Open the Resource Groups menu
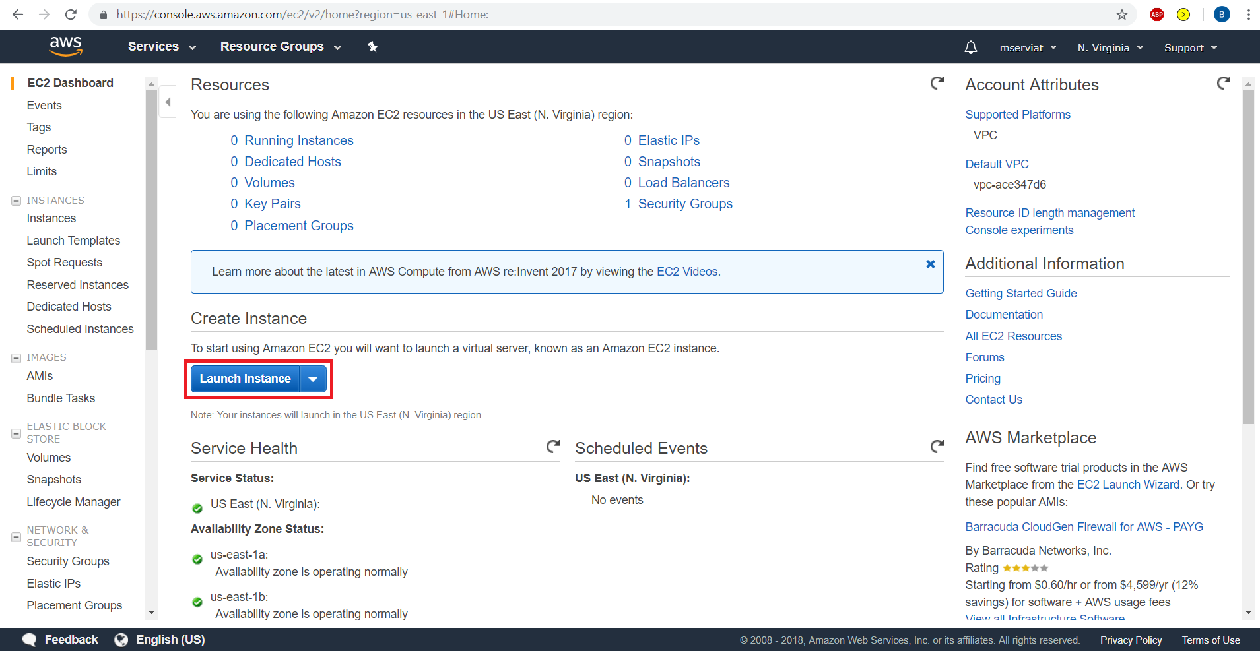Screen dimensions: 1260x651 point(281,47)
